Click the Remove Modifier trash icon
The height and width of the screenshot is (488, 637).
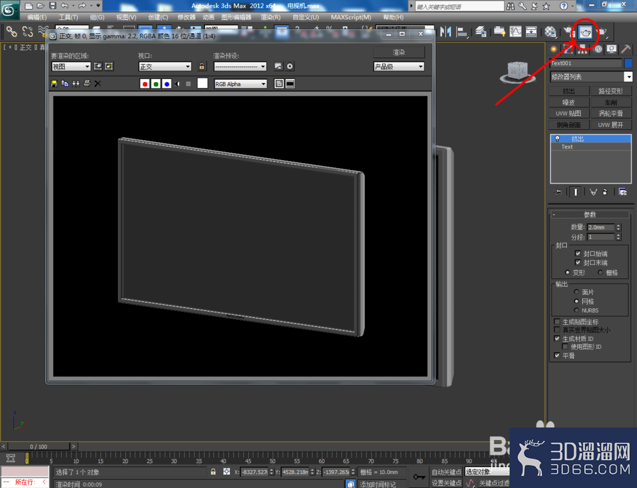coord(605,192)
